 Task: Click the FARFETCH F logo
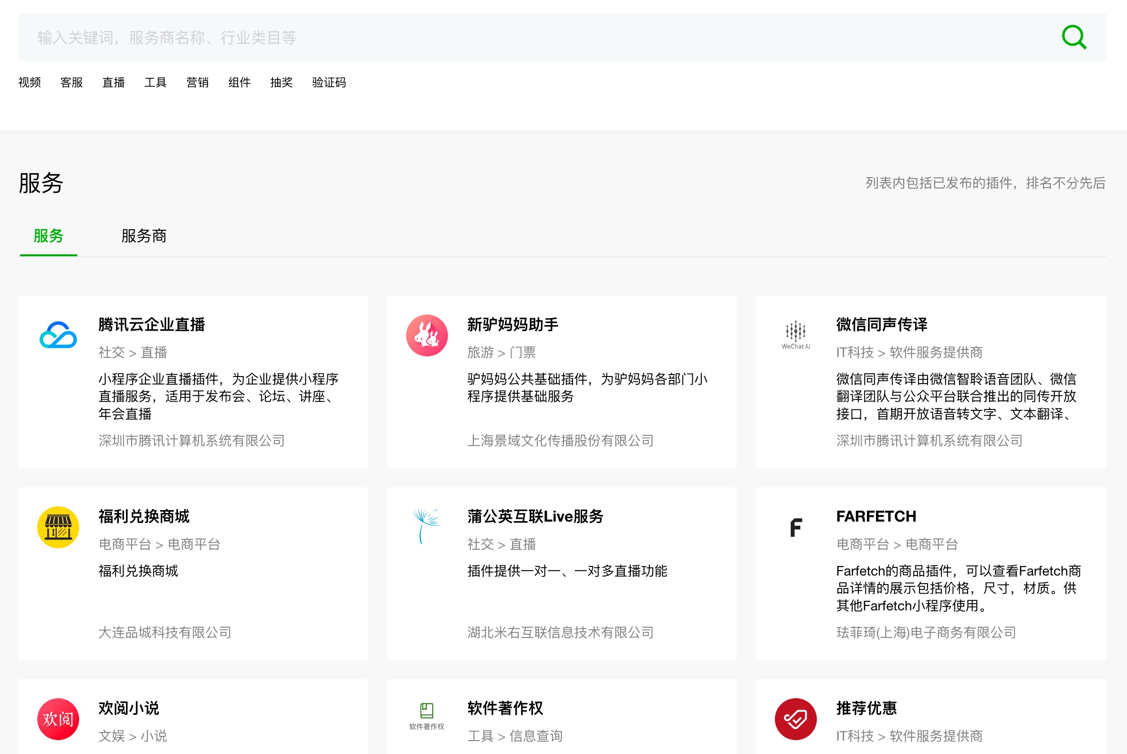(795, 527)
